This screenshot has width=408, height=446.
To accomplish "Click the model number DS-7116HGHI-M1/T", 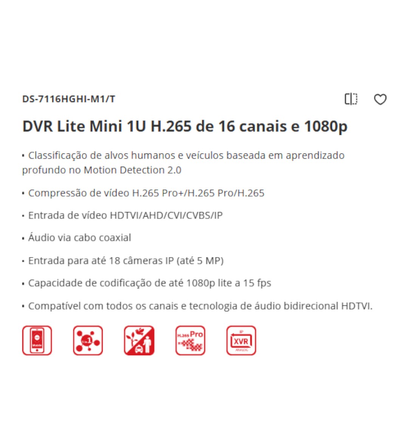I will tap(69, 99).
